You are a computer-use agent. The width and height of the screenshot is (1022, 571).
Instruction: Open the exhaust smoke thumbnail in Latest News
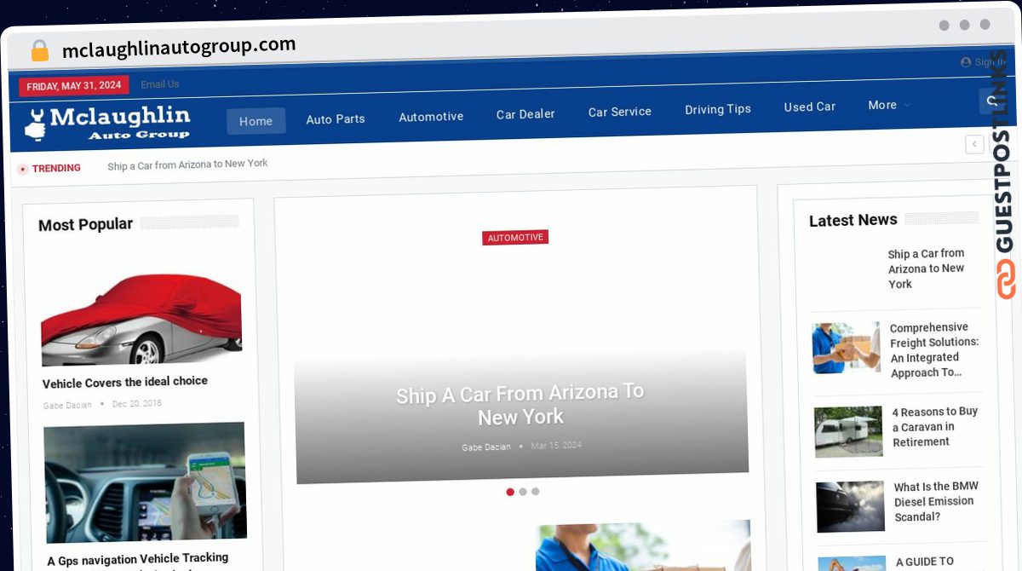tap(851, 507)
